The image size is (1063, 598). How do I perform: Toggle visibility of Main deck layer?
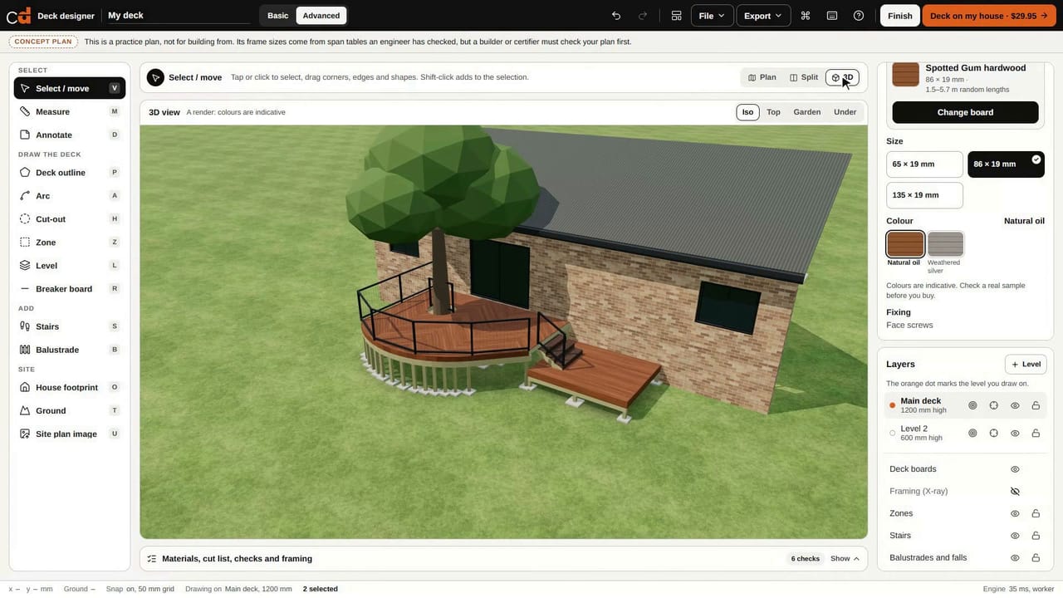pos(1015,405)
